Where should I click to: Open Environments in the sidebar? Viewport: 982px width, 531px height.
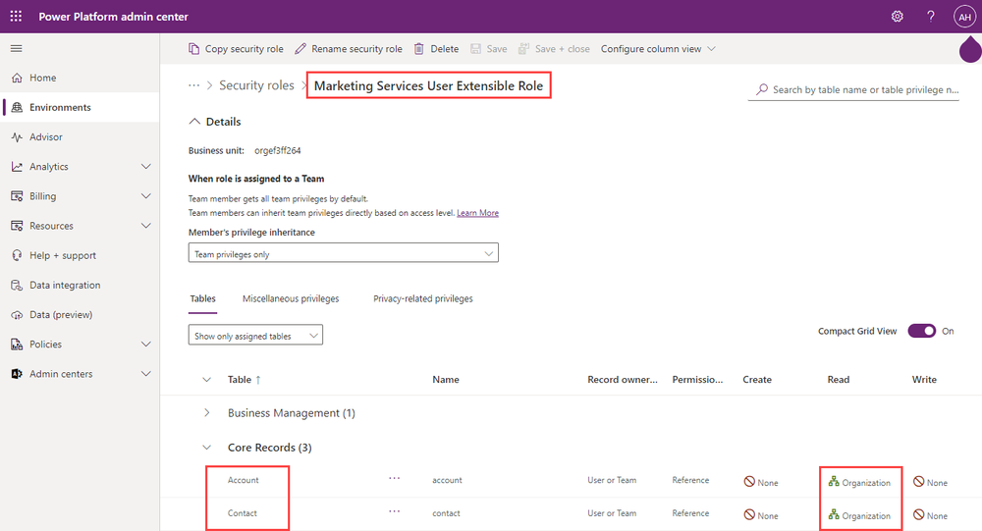[80, 107]
